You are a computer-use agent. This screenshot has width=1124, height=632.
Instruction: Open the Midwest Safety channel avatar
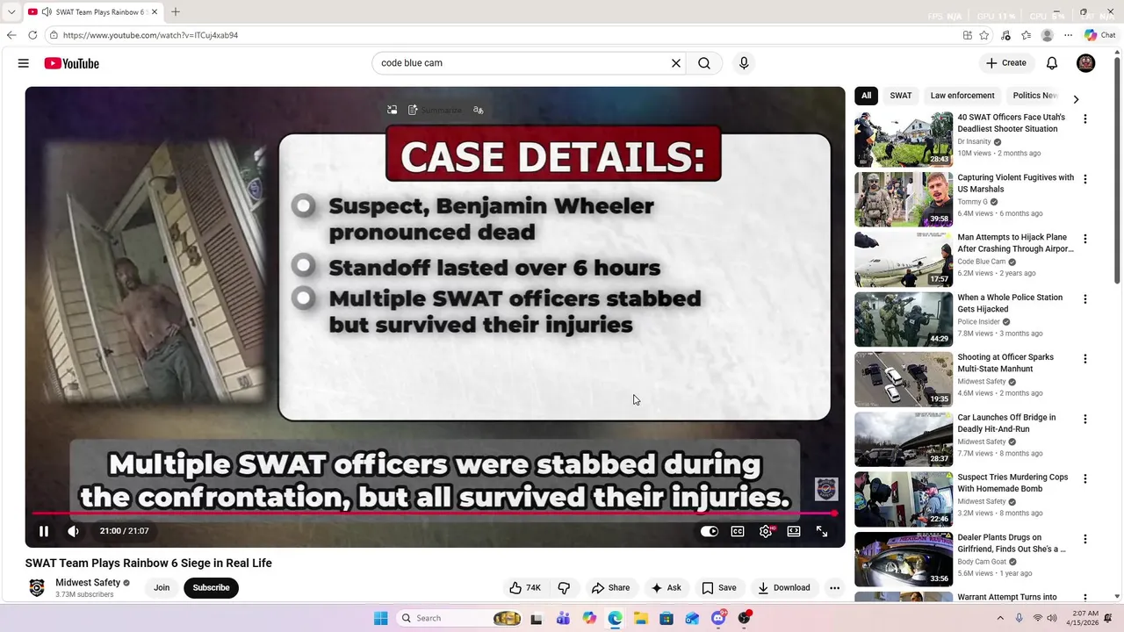coord(37,588)
